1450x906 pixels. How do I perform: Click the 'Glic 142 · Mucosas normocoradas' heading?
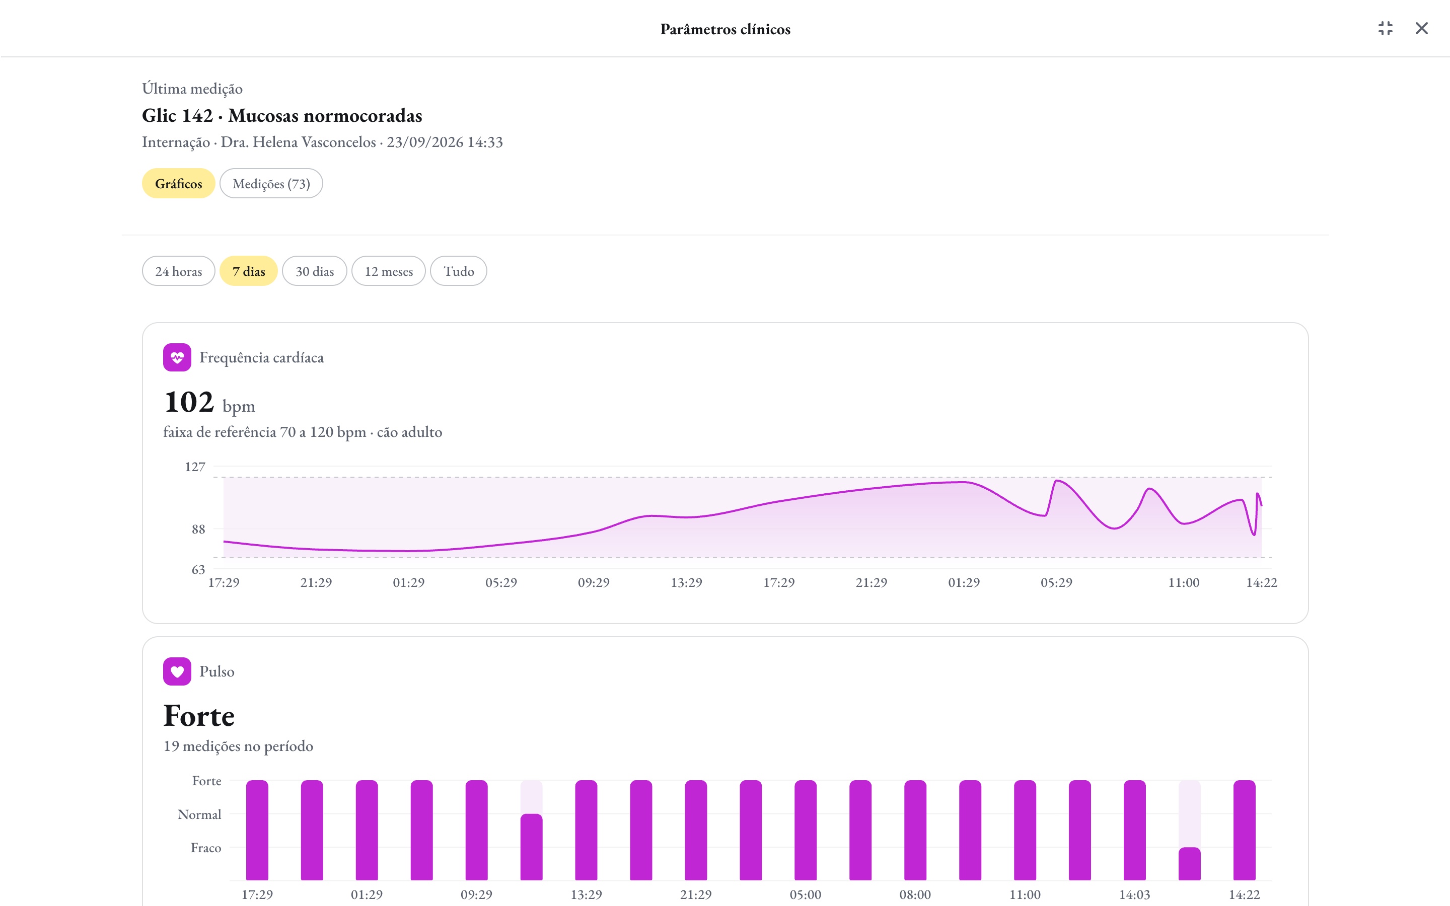point(282,115)
